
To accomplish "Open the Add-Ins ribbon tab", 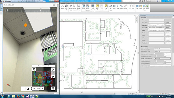I will (63, 3).
